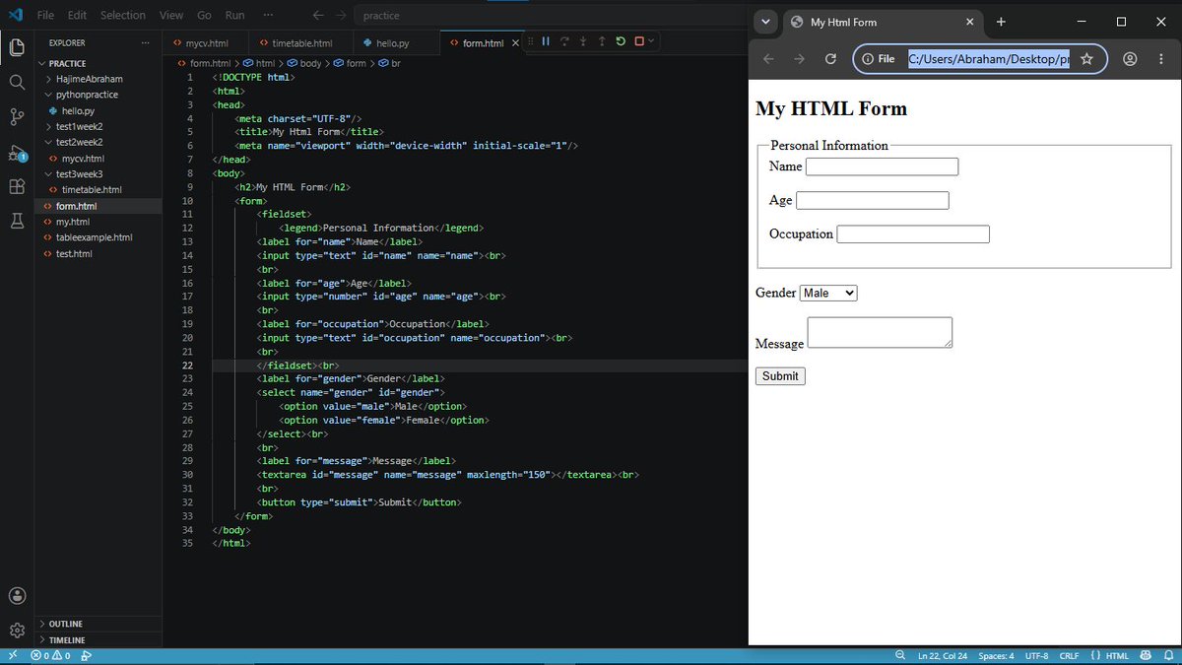This screenshot has width=1182, height=665.
Task: Open the Extensions view
Action: click(x=17, y=187)
